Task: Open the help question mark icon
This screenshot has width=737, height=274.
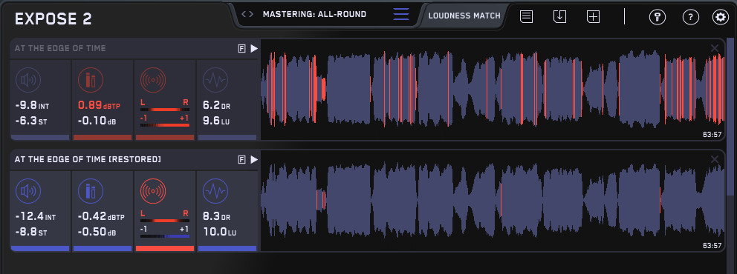Action: (690, 17)
